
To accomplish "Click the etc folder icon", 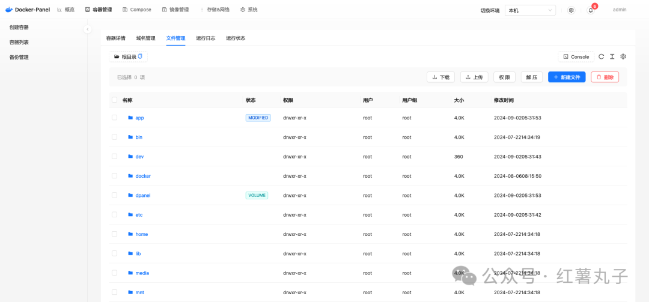I will point(130,215).
